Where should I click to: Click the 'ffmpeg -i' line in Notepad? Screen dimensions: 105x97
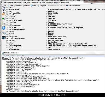point(44,58)
